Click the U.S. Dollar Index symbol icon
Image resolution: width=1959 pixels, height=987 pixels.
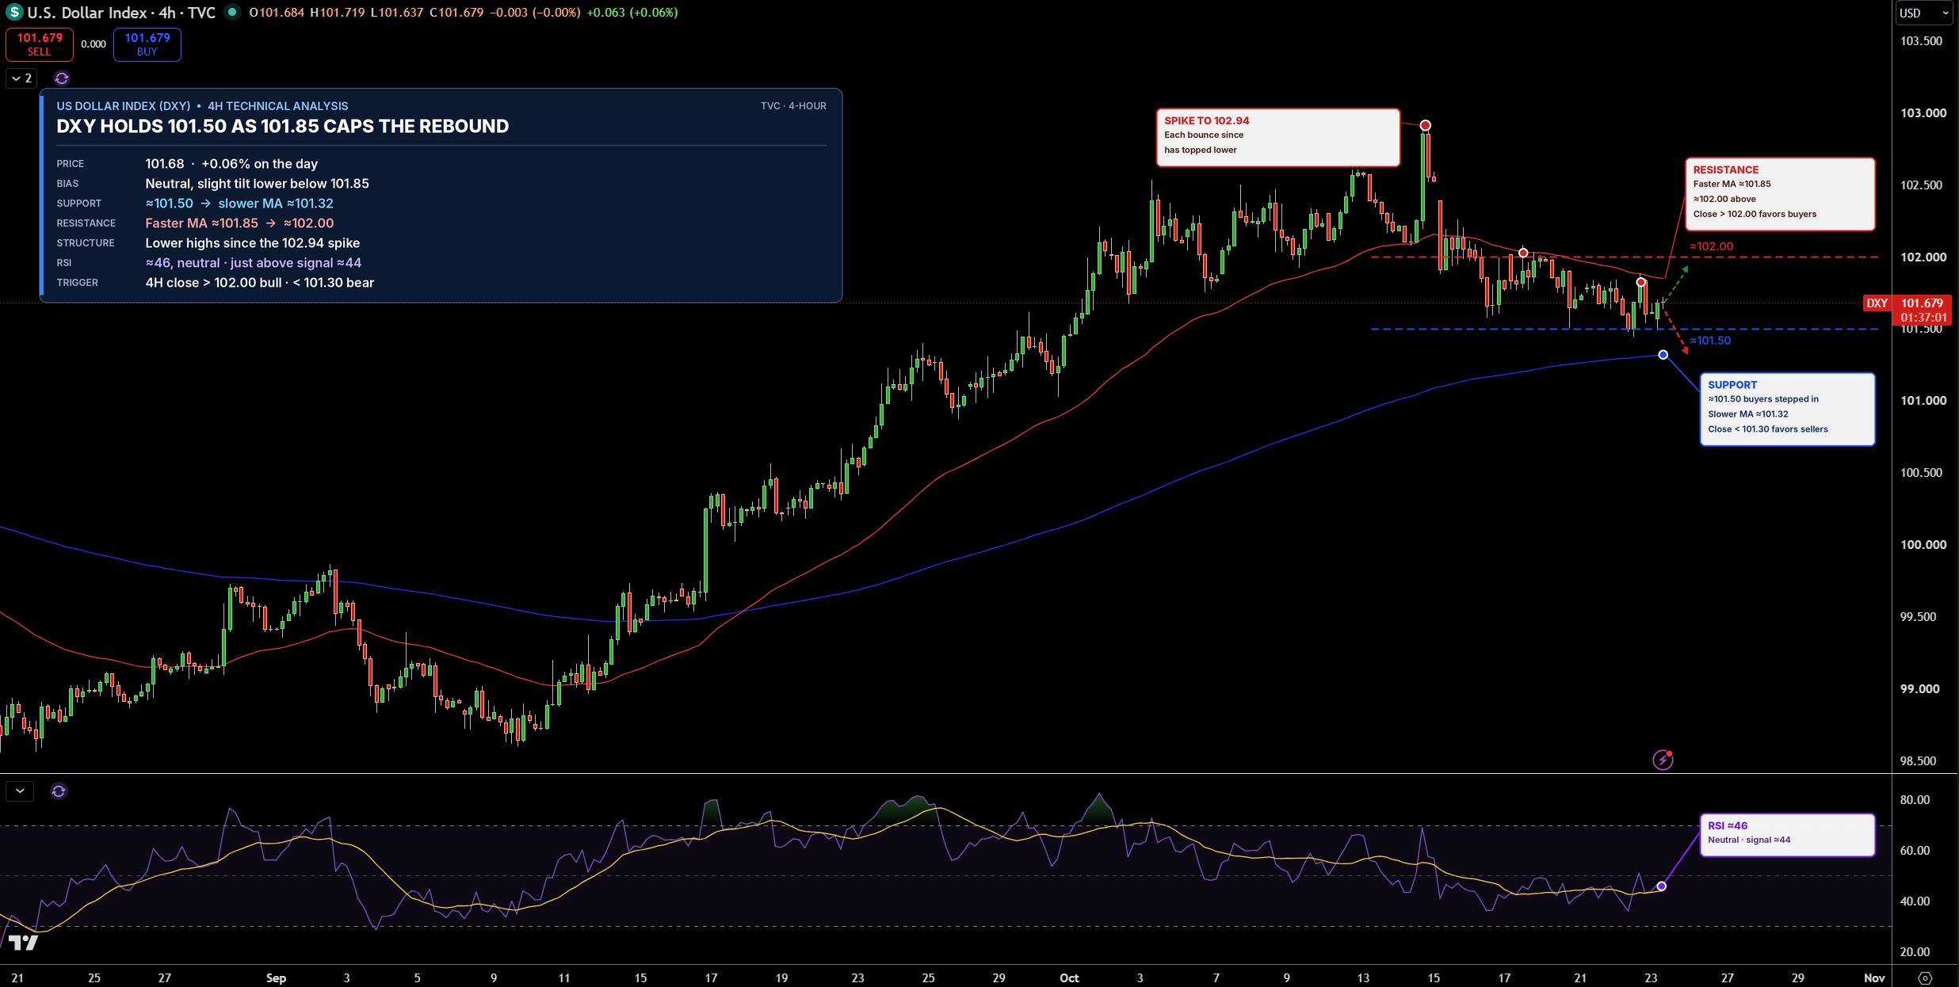point(14,13)
